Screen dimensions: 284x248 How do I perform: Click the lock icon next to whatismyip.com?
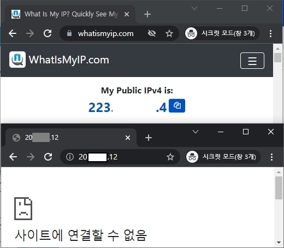tap(69, 33)
